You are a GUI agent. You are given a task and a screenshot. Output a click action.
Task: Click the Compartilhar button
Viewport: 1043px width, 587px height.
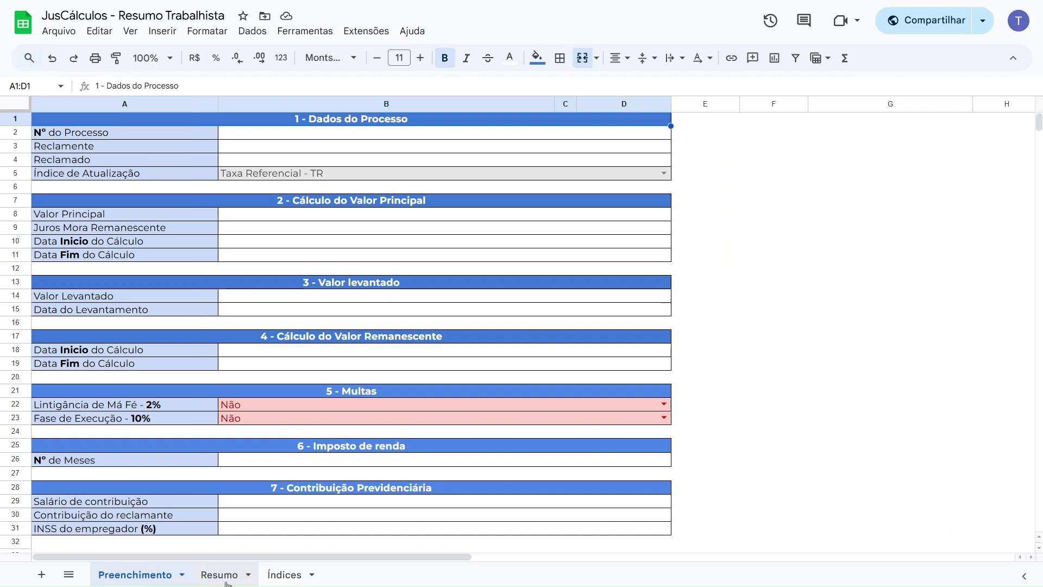923,21
